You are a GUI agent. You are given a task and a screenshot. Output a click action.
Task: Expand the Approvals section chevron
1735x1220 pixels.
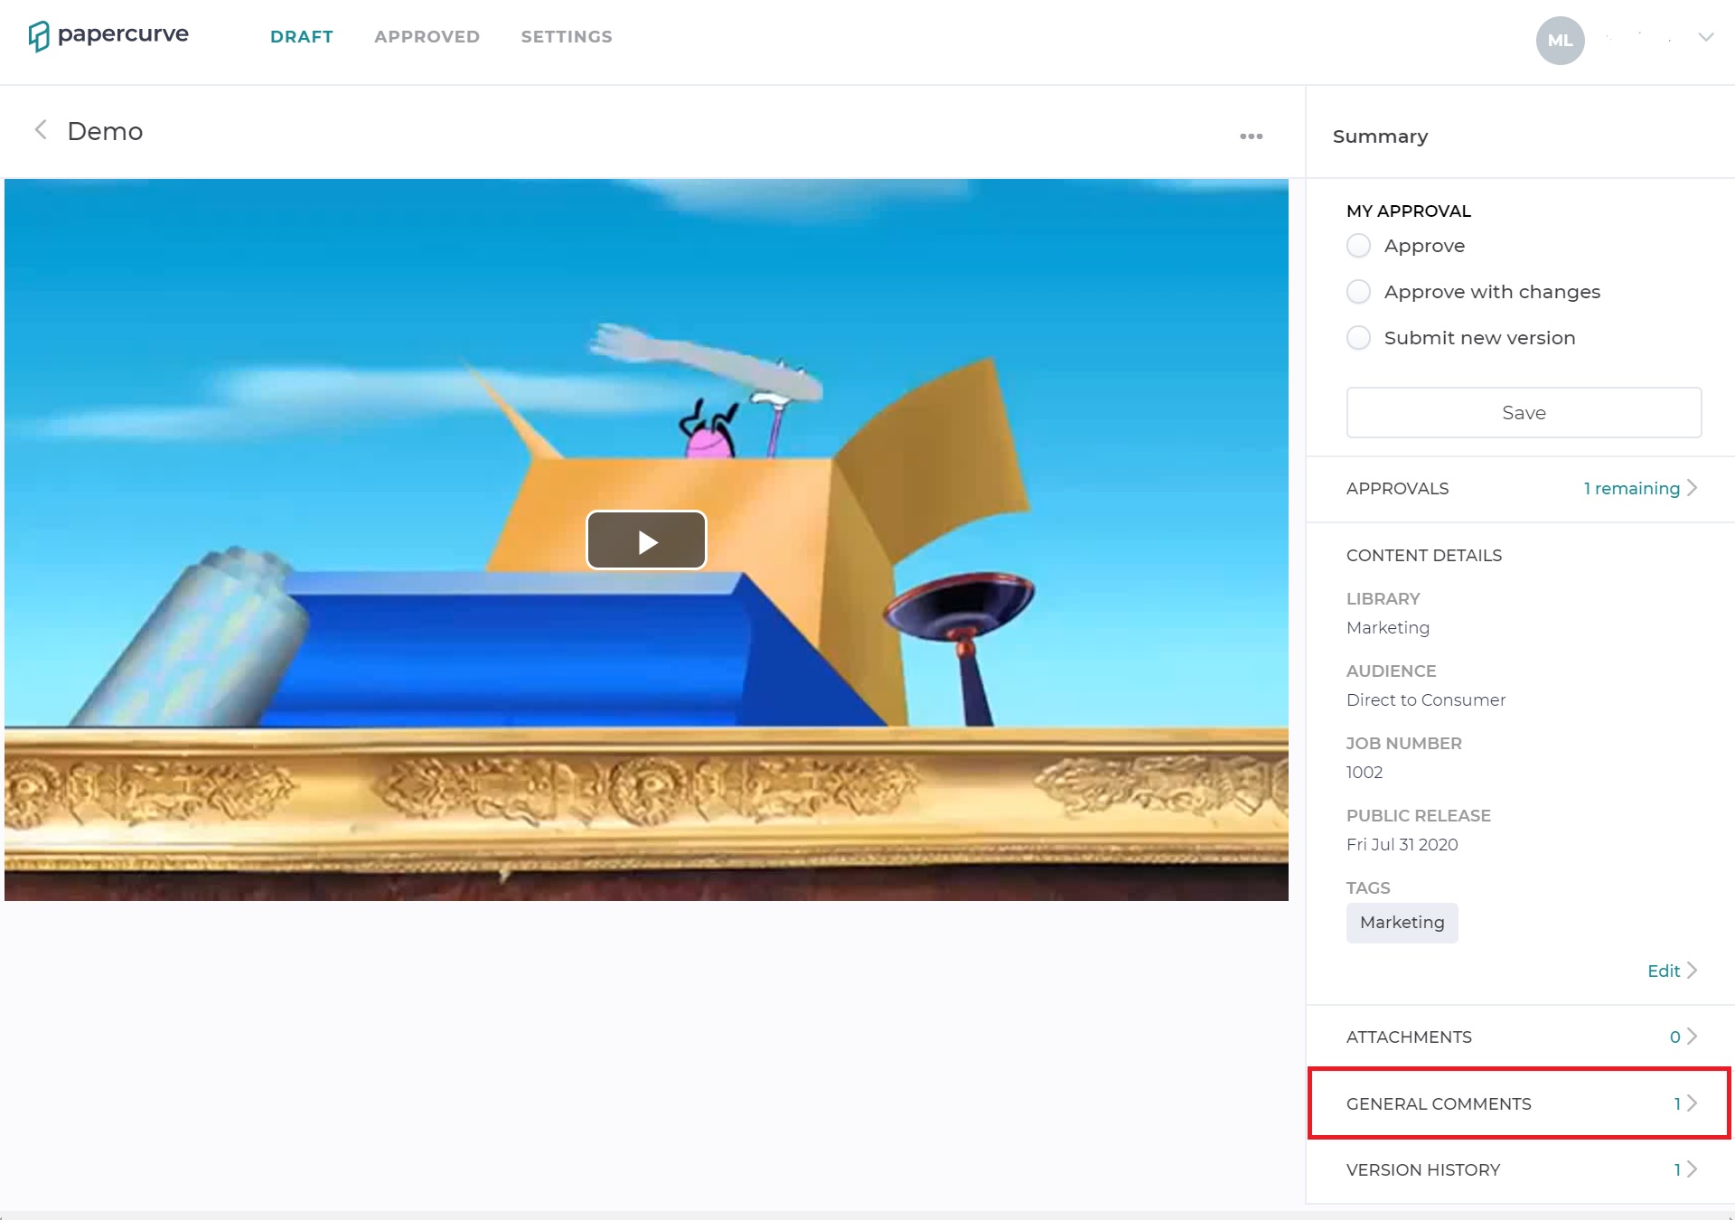click(1695, 489)
